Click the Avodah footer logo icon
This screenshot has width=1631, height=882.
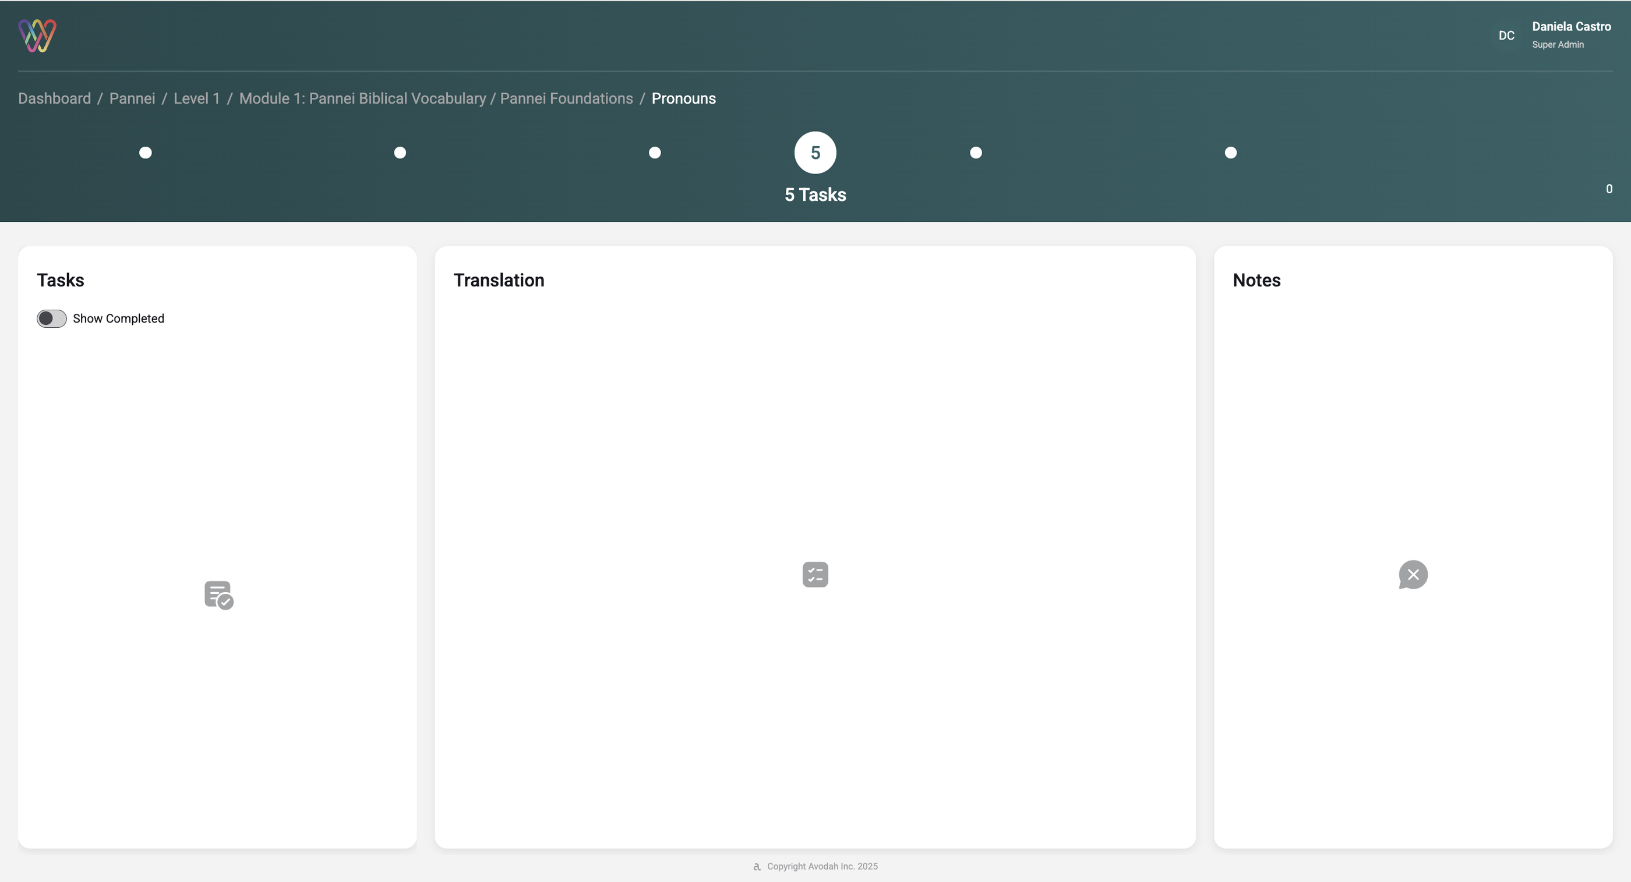(x=757, y=867)
